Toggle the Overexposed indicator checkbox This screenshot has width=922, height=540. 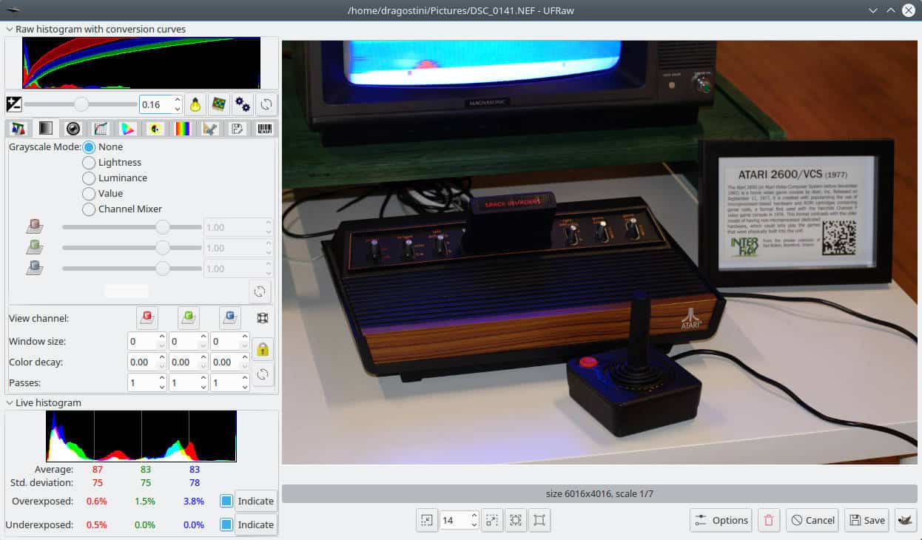[226, 502]
